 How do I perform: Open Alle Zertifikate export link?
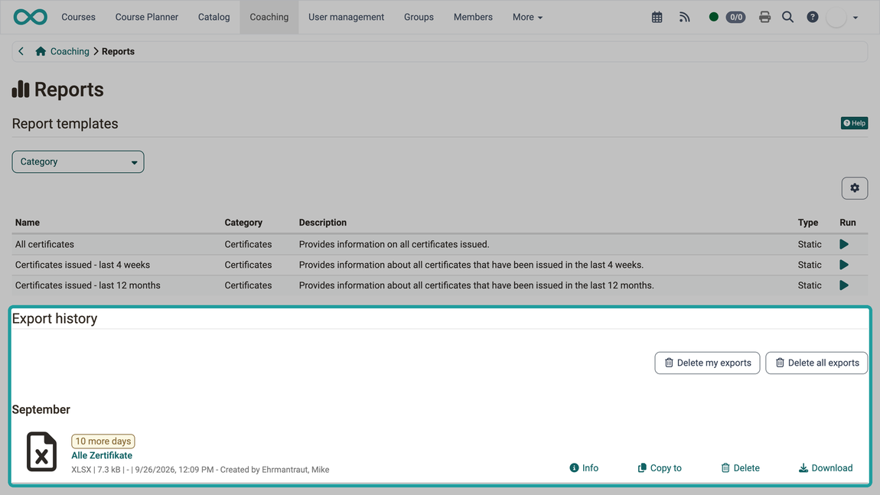[x=102, y=455]
